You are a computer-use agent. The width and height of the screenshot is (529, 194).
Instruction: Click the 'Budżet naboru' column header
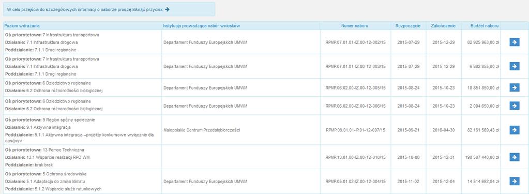pyautogui.click(x=484, y=26)
